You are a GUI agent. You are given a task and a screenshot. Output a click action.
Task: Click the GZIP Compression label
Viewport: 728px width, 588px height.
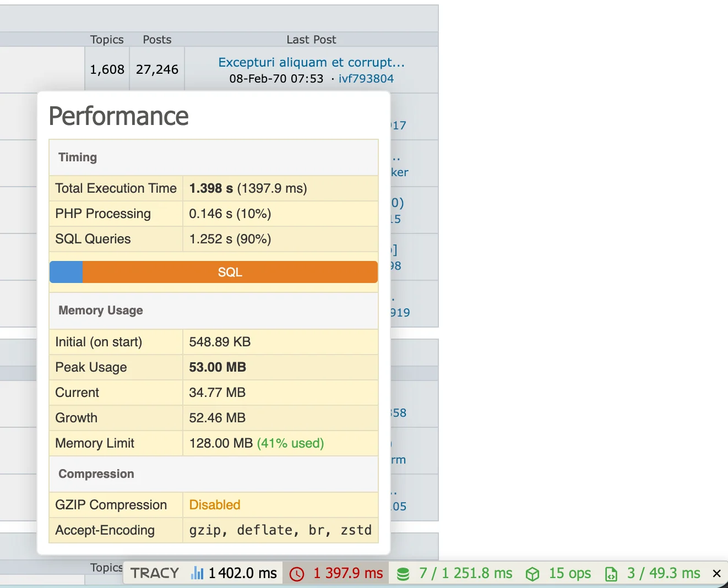pos(111,505)
